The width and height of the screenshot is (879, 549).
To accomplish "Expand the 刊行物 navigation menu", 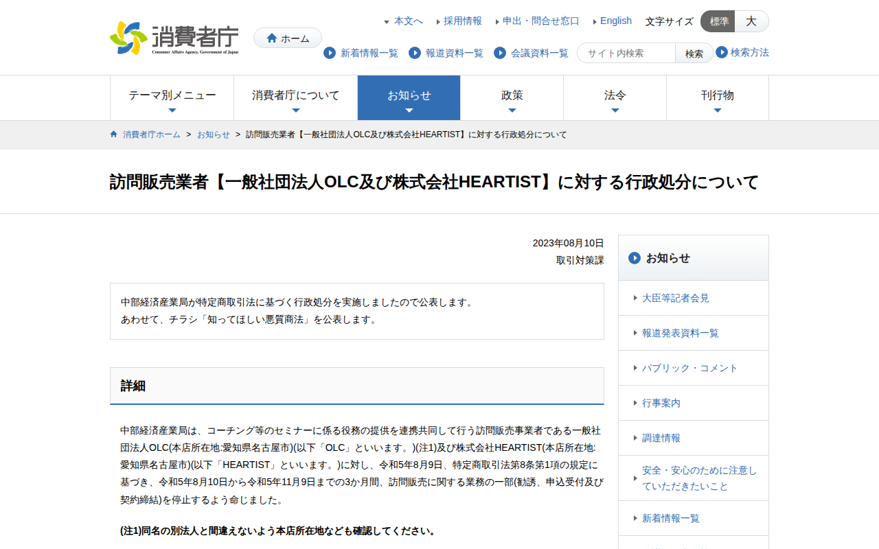I will (x=718, y=98).
